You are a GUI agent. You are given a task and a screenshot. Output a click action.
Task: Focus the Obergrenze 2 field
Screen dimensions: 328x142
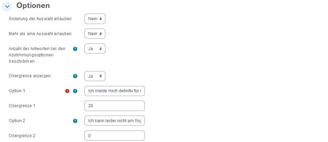click(114, 136)
